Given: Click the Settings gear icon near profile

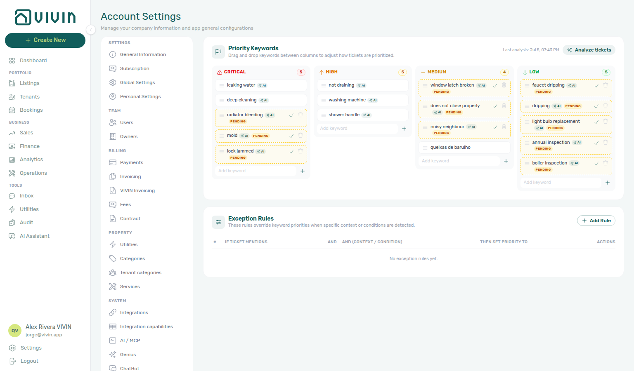Looking at the screenshot, I should (x=12, y=348).
